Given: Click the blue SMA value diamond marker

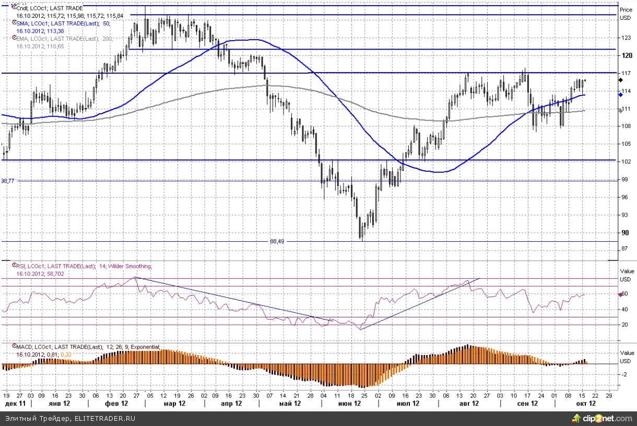Looking at the screenshot, I should (x=620, y=94).
